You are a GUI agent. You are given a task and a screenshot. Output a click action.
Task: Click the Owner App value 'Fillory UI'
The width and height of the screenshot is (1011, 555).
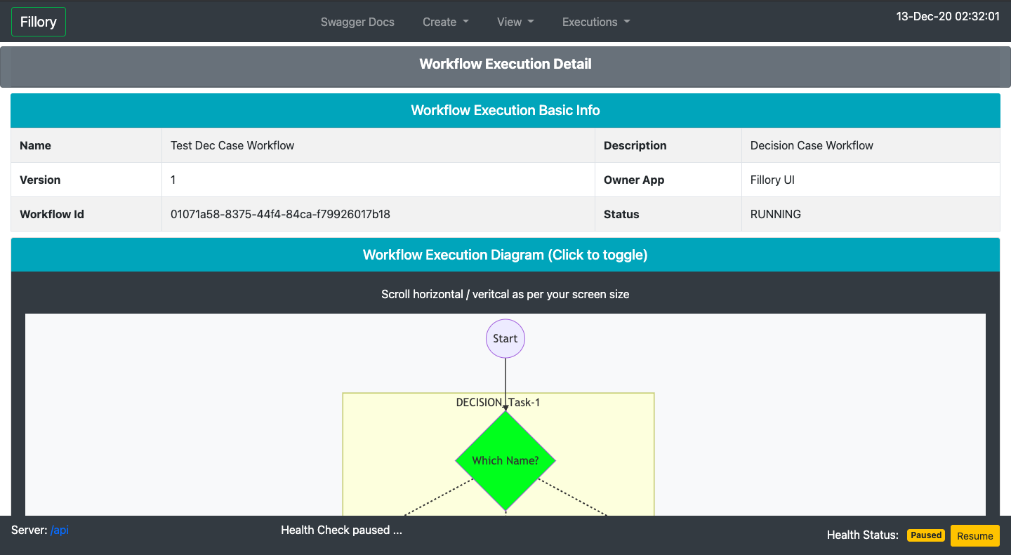click(772, 180)
